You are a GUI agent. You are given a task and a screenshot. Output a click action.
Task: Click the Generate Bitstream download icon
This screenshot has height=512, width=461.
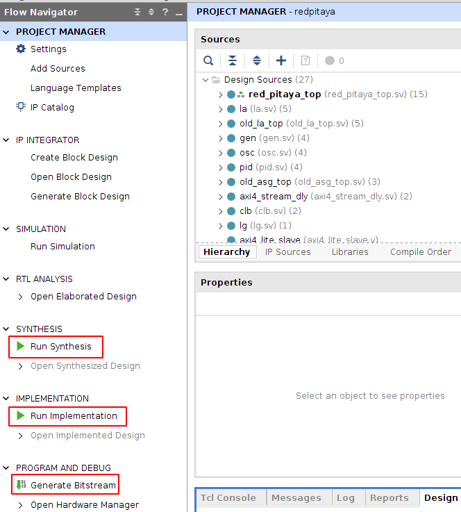(x=22, y=485)
